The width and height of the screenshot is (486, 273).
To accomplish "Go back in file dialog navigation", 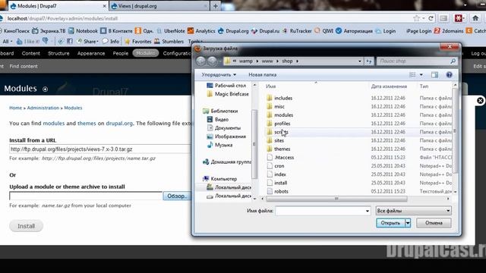I will coord(200,61).
